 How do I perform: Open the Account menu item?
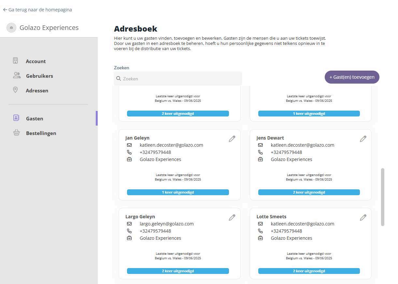tap(36, 61)
